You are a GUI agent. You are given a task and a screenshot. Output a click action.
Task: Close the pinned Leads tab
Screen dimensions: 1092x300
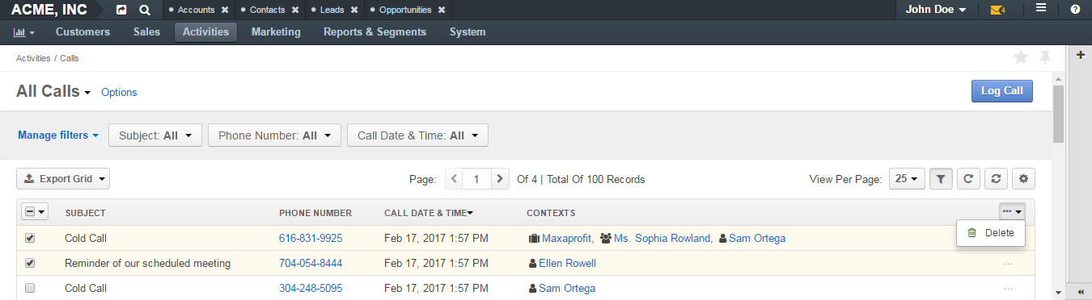[x=353, y=10]
